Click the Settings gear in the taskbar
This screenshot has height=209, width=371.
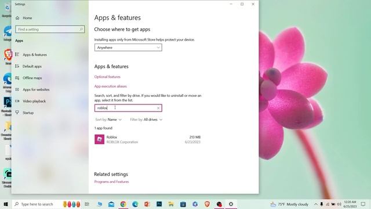(231, 204)
